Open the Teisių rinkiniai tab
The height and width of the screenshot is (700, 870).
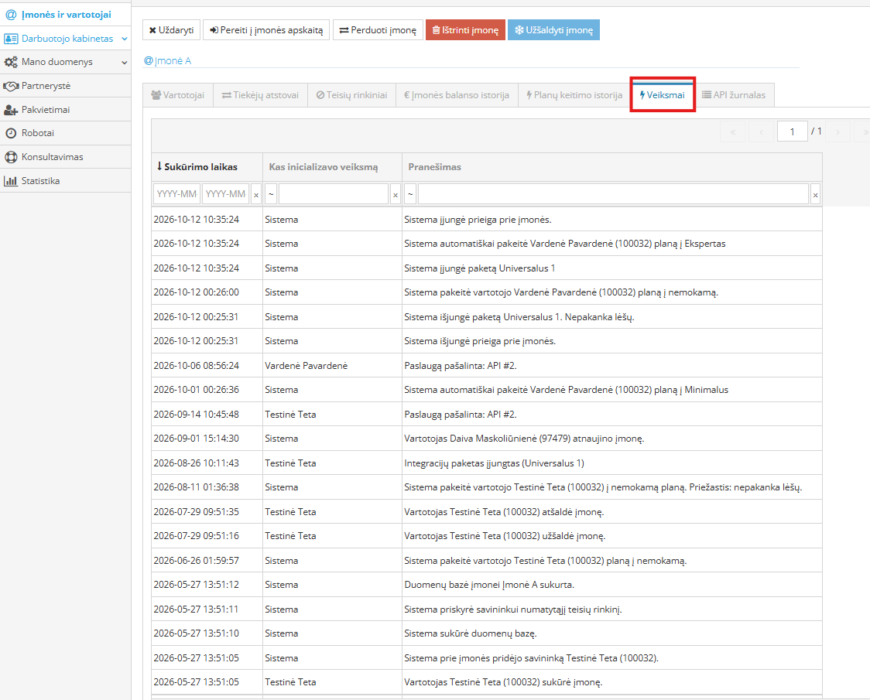click(x=351, y=95)
